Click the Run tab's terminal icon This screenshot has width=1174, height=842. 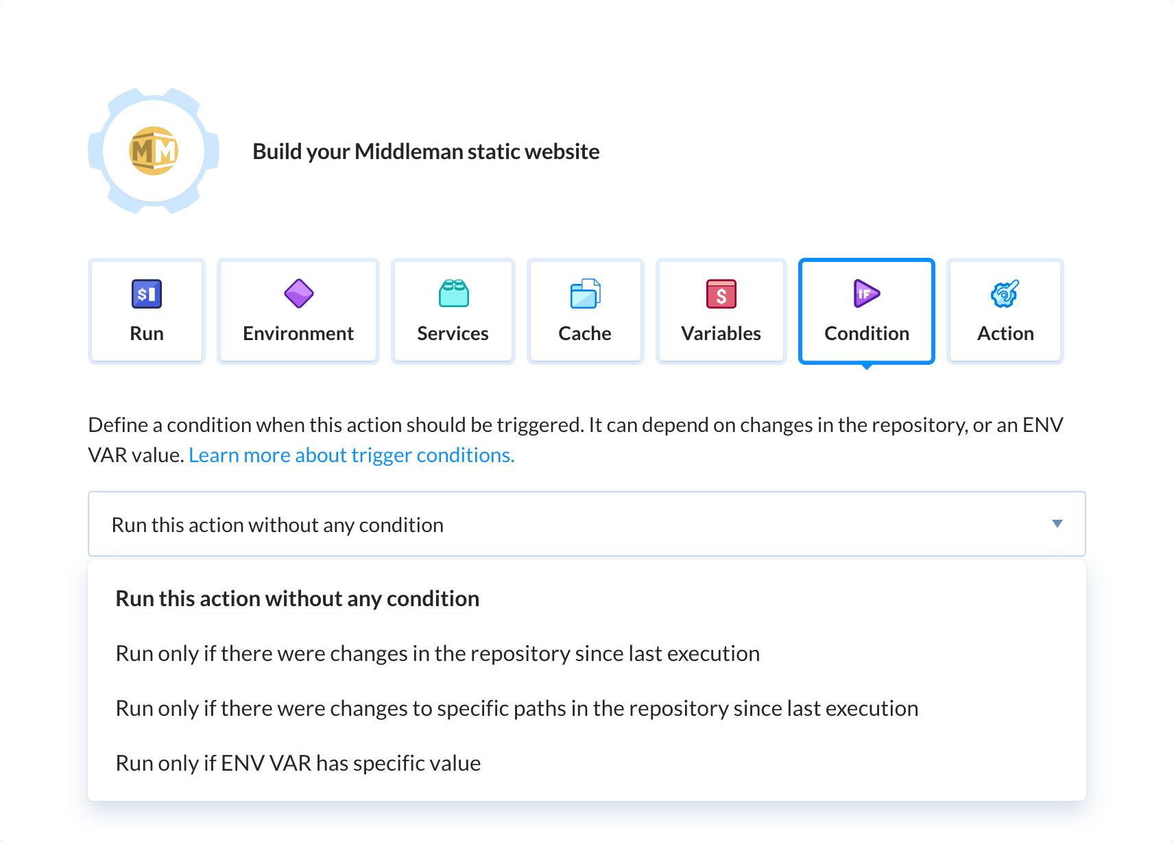146,293
